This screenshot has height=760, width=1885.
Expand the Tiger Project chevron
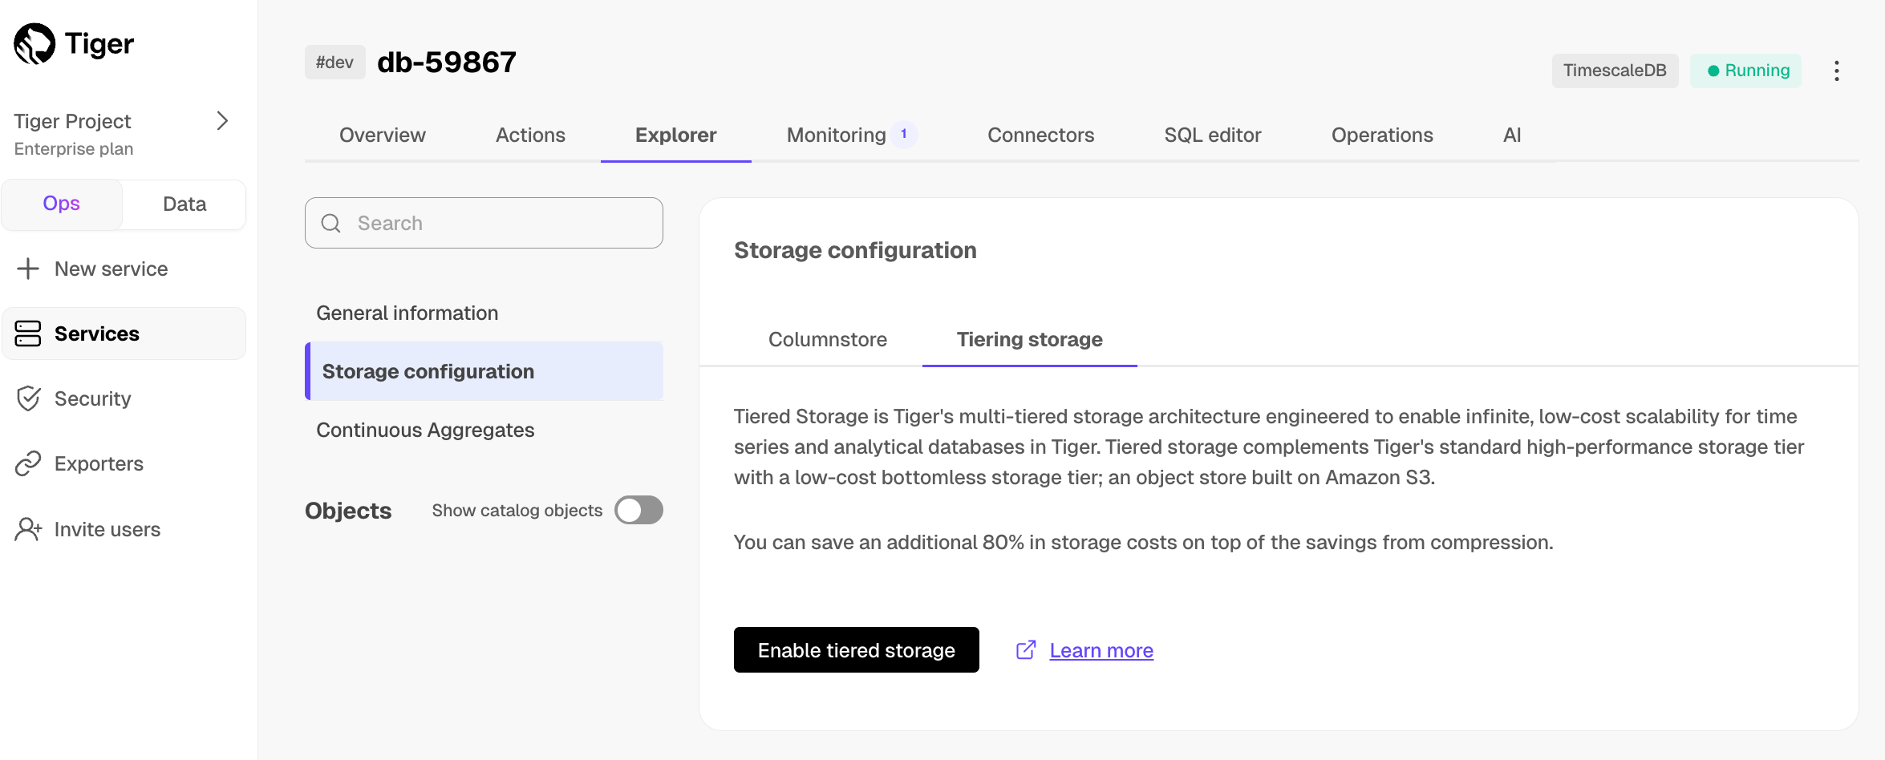(x=222, y=121)
